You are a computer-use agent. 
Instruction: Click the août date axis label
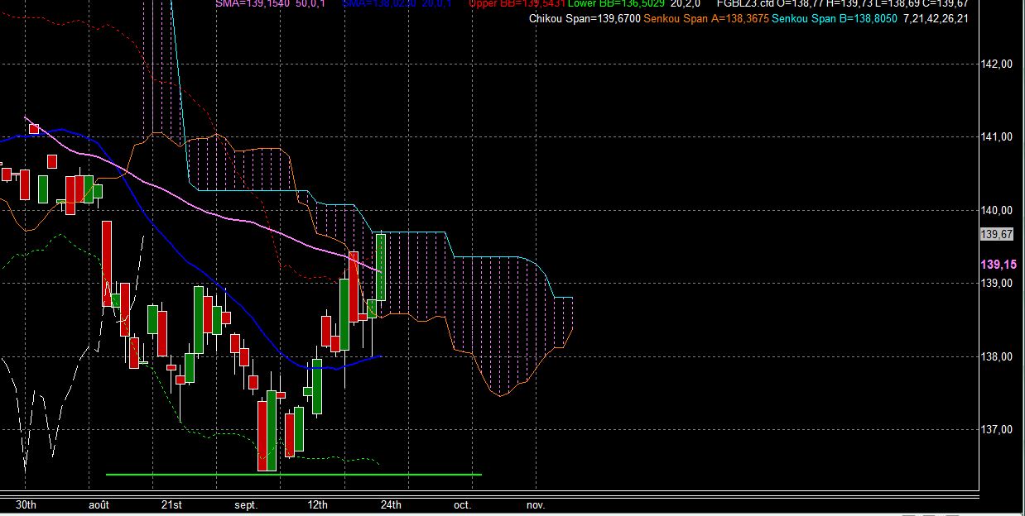99,504
